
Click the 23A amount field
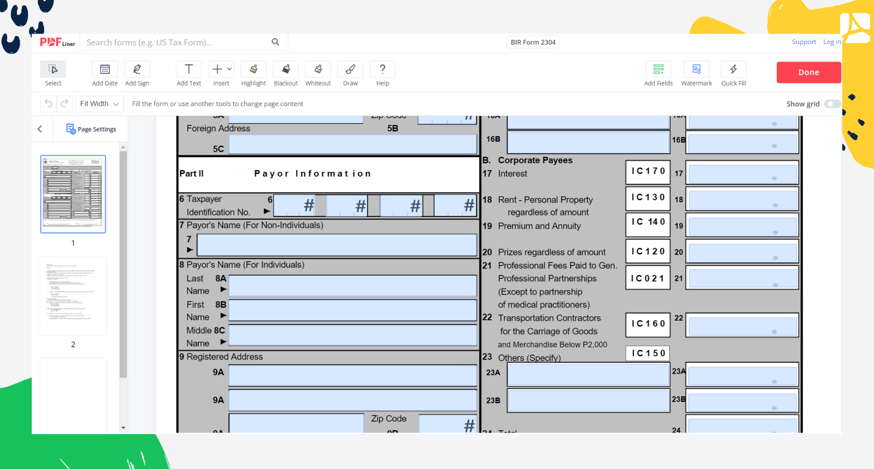click(742, 375)
